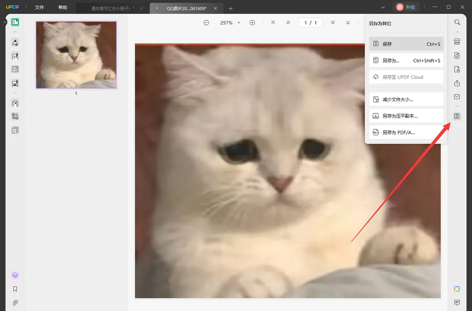Open the zoom level dropdown arrow
Viewport: 472px width, 311px height.
[x=239, y=23]
